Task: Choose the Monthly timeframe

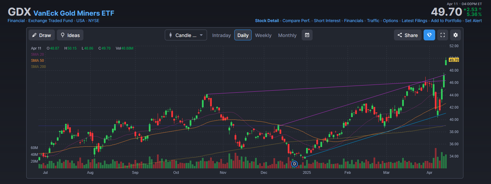Action: pyautogui.click(x=287, y=35)
